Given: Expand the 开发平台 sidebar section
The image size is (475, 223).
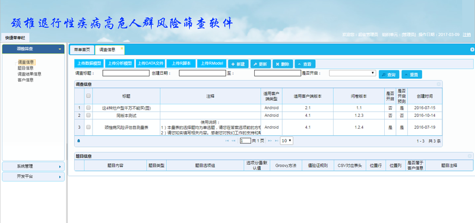Looking at the screenshot, I should (x=33, y=177).
